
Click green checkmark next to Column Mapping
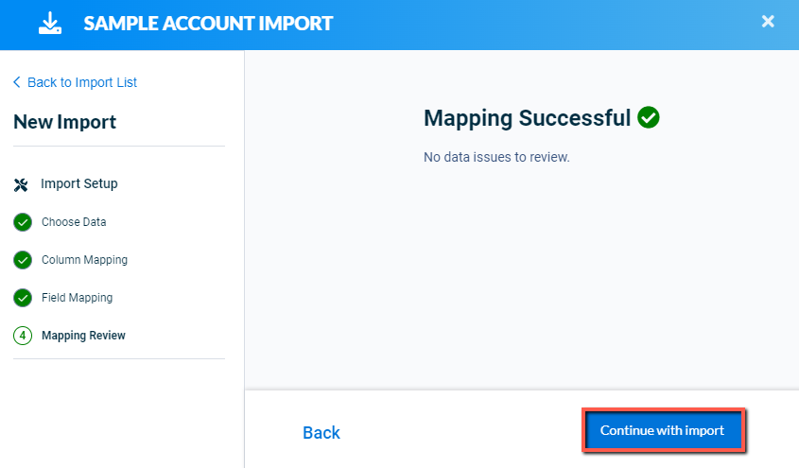click(x=23, y=260)
